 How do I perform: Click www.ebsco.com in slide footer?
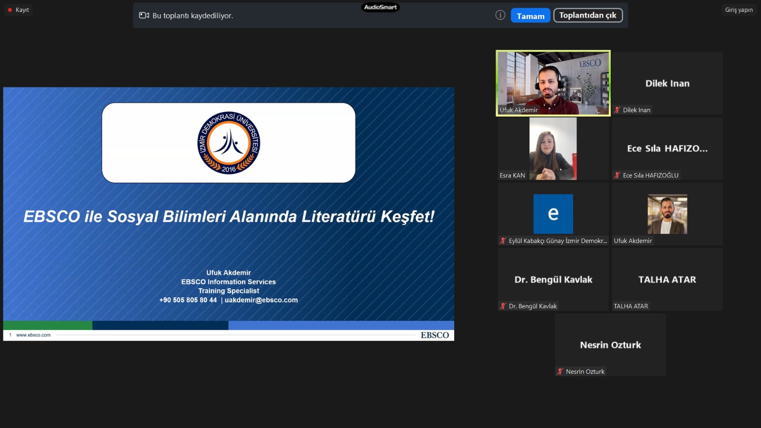(x=33, y=335)
